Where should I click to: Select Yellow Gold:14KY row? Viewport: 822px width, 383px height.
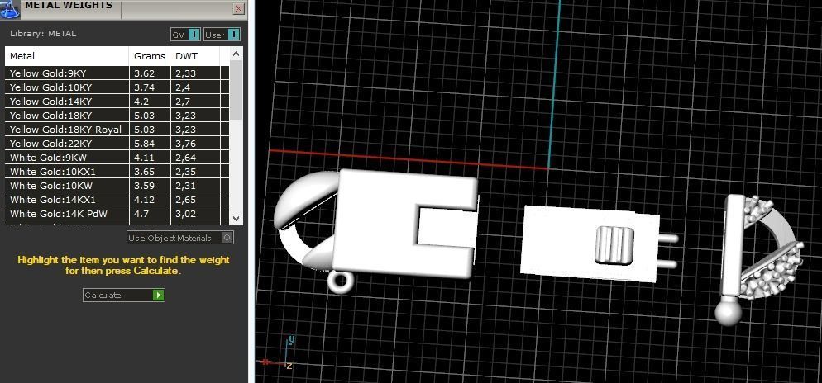117,102
